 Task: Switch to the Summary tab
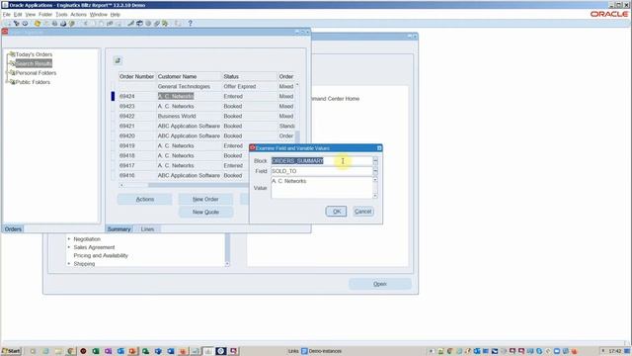pyautogui.click(x=118, y=228)
